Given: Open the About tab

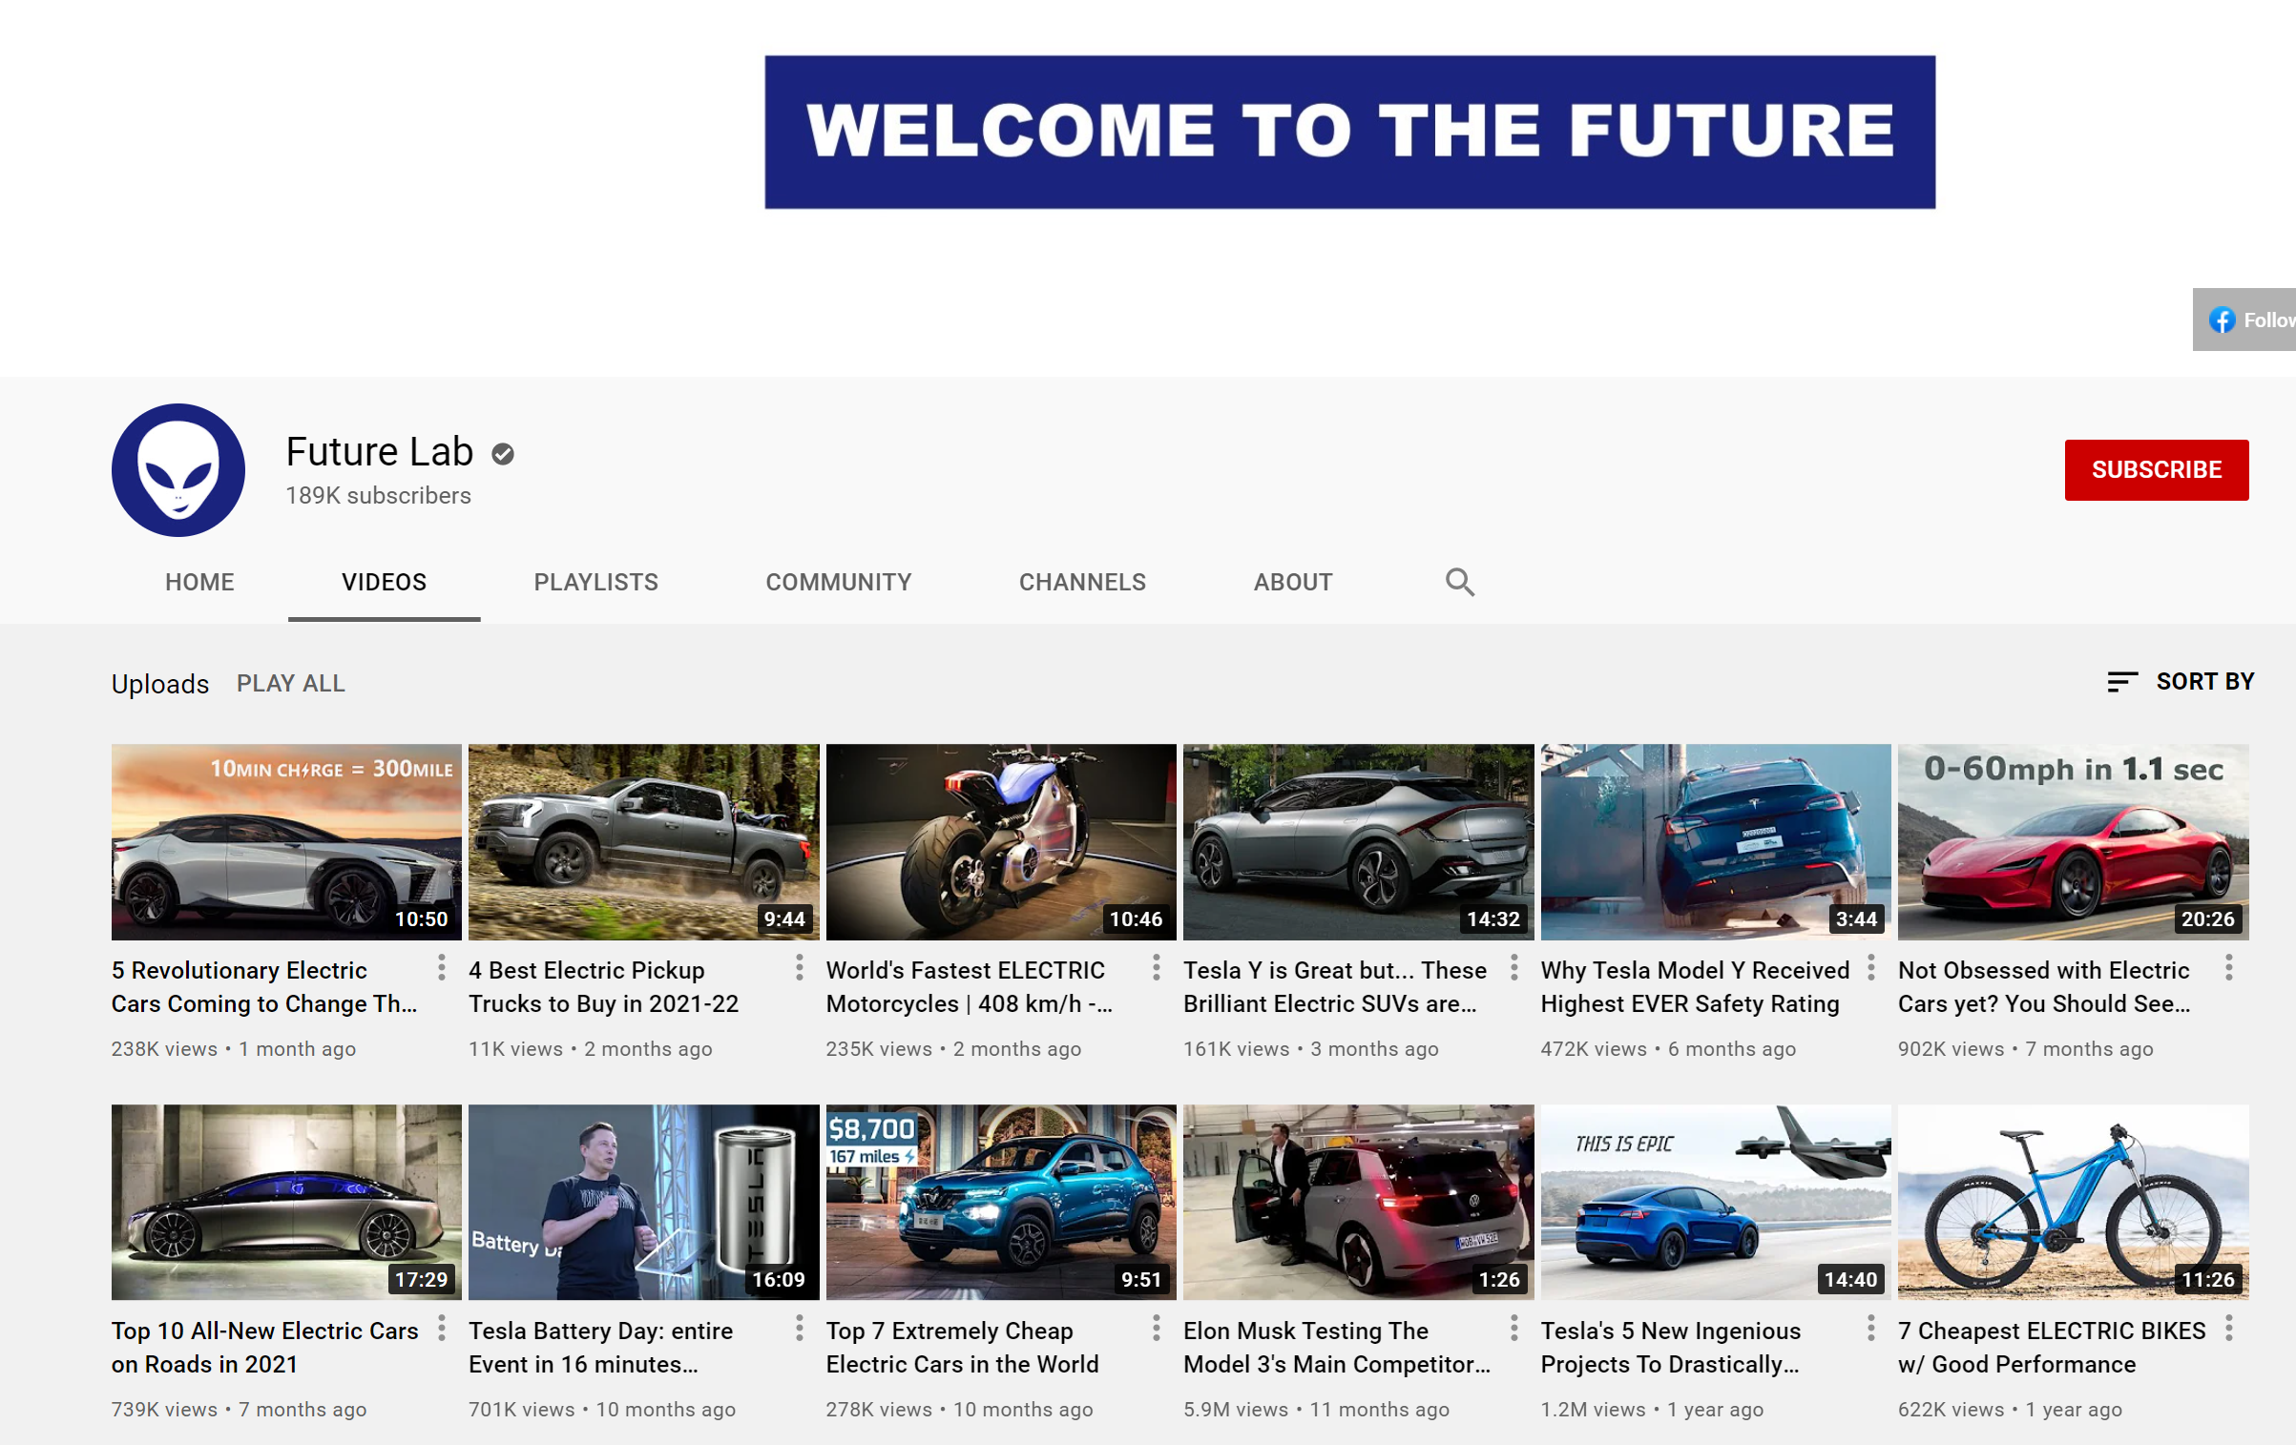Looking at the screenshot, I should click(x=1293, y=582).
